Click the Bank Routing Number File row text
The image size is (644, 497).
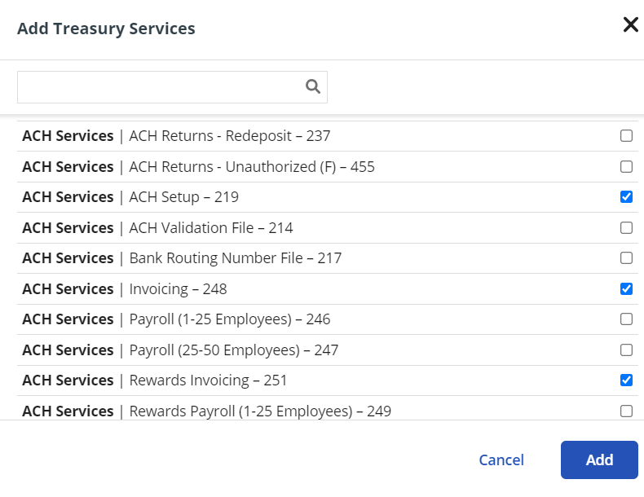236,258
